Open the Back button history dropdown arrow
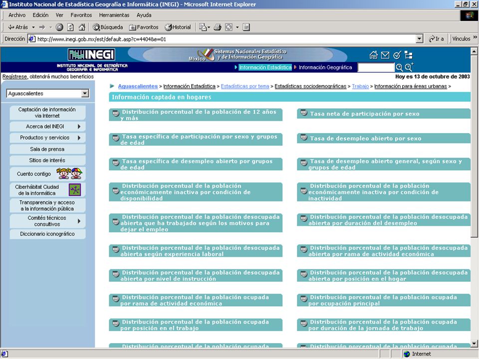 33,27
